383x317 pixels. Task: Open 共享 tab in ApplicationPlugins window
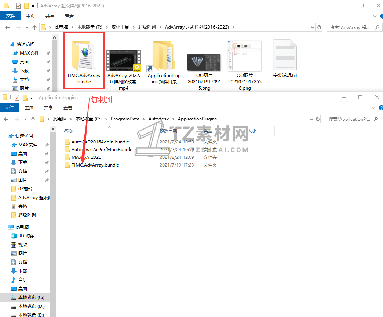pos(48,108)
